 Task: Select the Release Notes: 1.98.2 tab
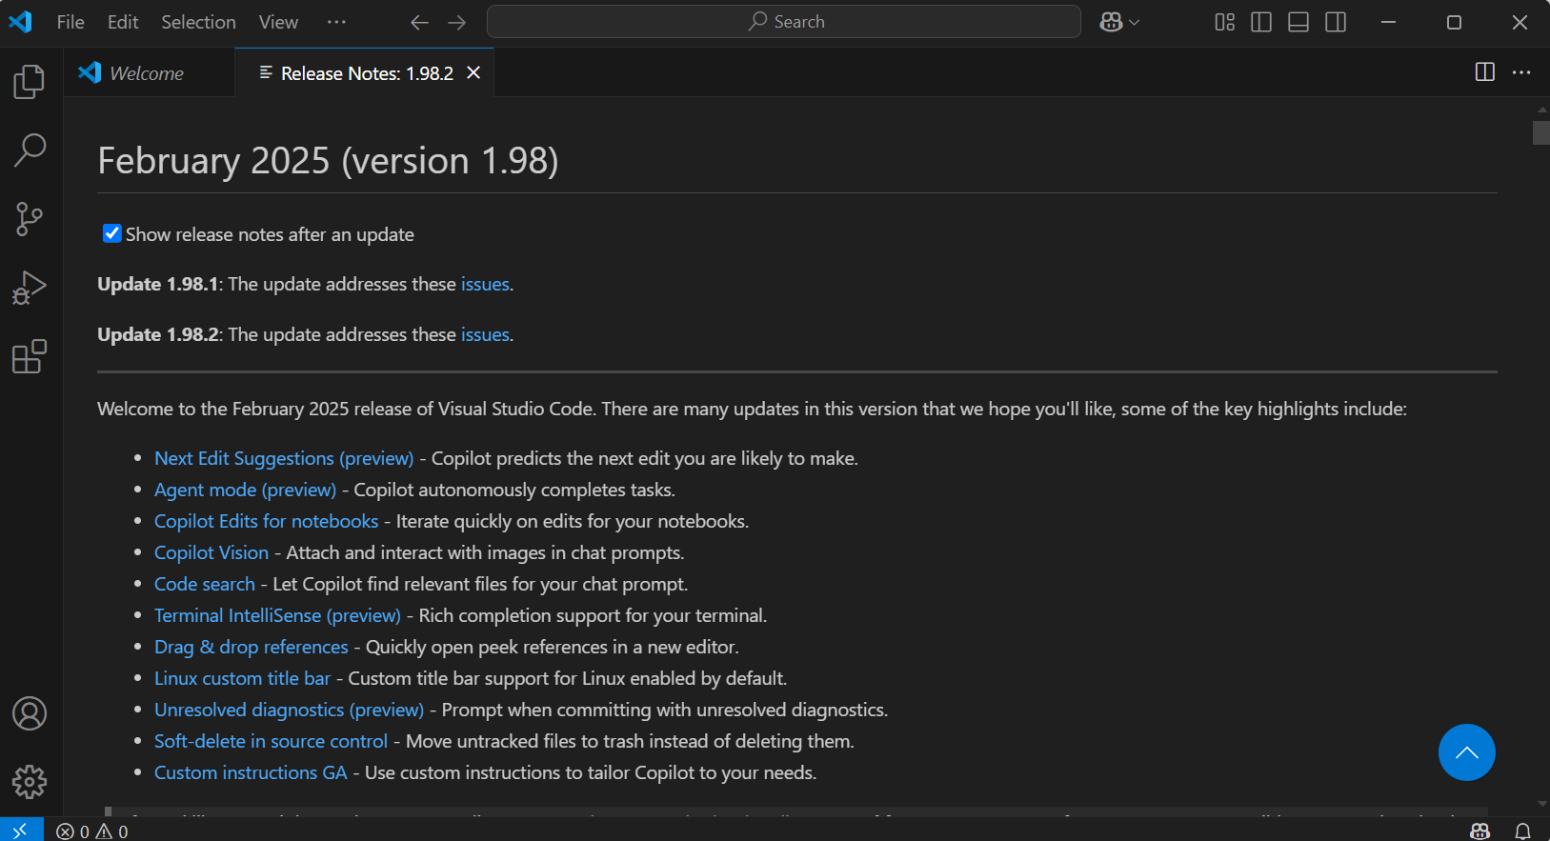365,73
